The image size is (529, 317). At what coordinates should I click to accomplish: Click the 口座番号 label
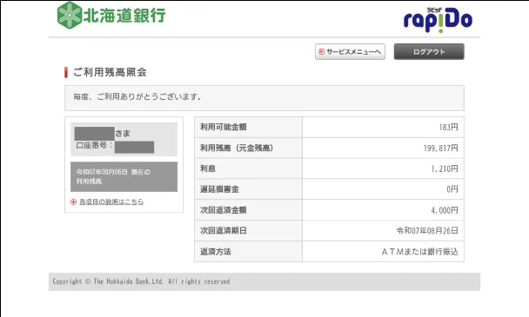tap(94, 145)
